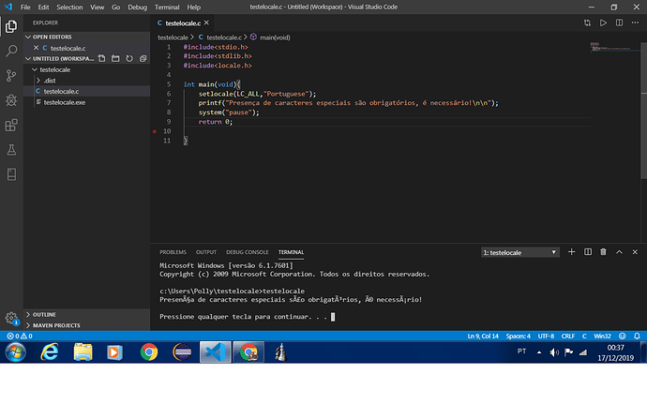Viewport: 647px width, 404px height.
Task: Split the terminal panel
Action: click(588, 252)
